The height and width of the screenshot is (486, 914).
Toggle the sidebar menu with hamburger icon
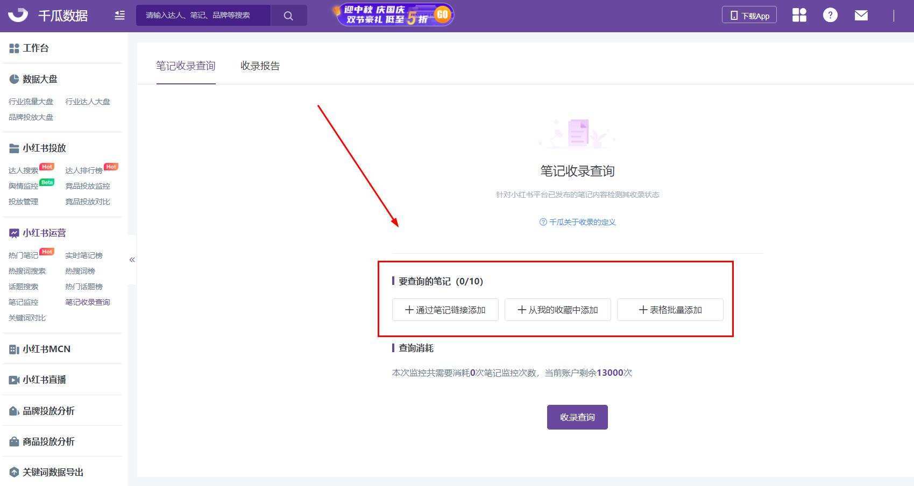[119, 16]
